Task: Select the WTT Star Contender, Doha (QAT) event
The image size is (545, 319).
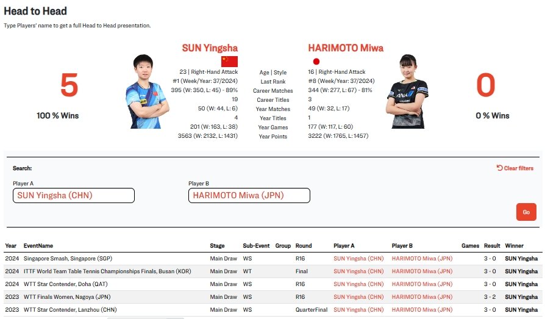Action: tap(66, 284)
